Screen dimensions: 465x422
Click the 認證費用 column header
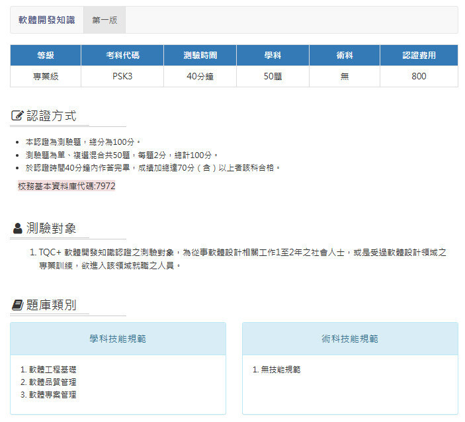(419, 55)
